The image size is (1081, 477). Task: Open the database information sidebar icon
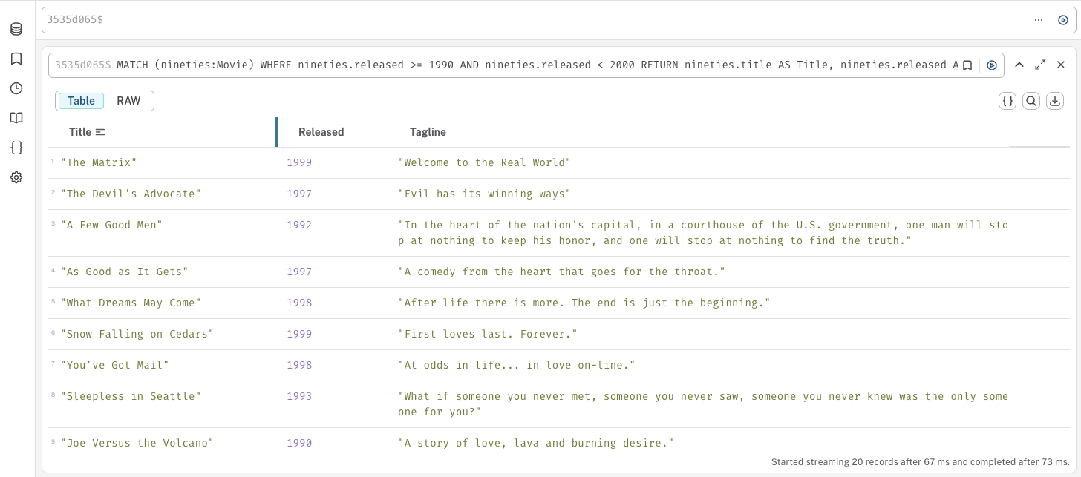(16, 30)
